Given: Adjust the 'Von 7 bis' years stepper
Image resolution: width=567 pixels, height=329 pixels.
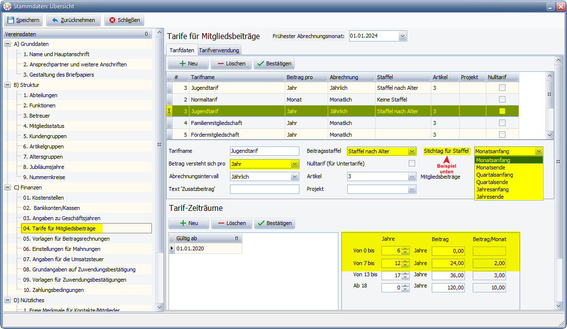Looking at the screenshot, I should pos(405,264).
